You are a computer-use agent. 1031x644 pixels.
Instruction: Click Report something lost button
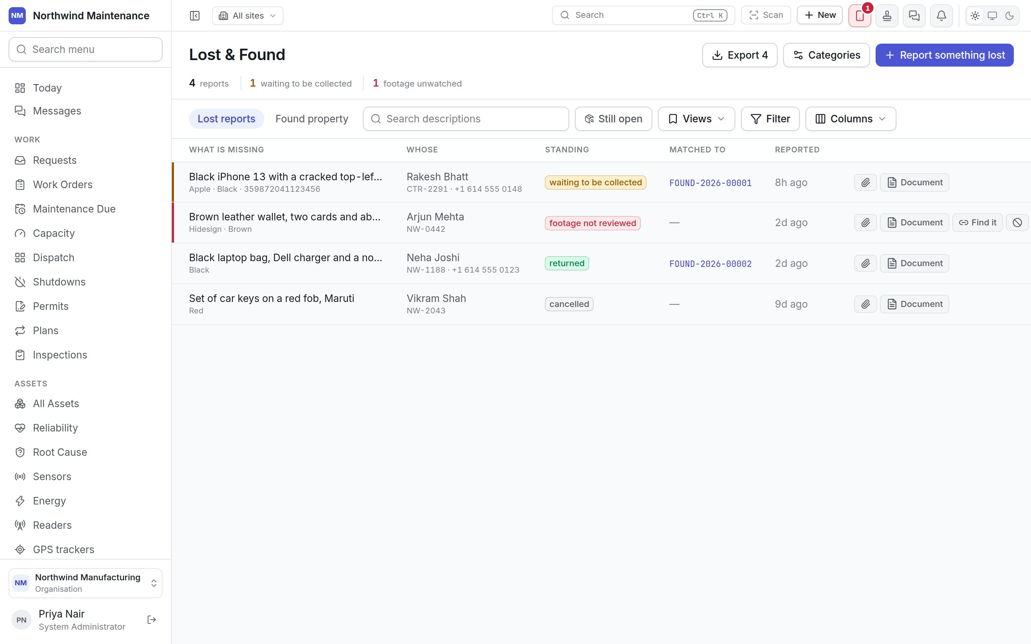(944, 55)
